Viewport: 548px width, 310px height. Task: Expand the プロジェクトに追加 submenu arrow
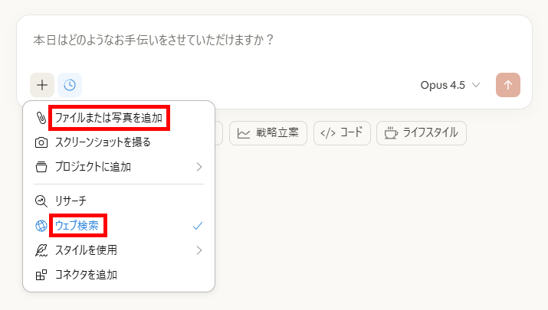point(199,166)
